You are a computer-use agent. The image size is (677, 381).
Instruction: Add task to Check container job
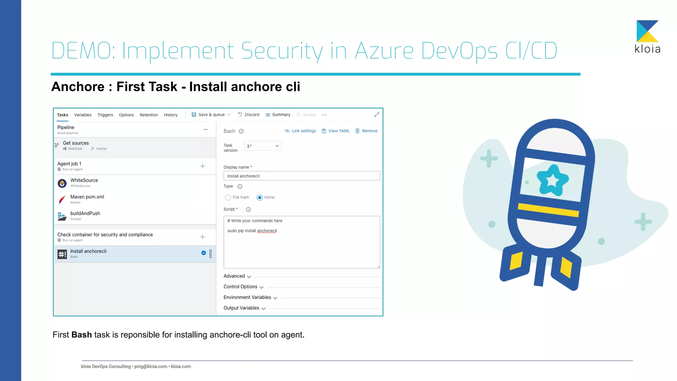pyautogui.click(x=203, y=237)
